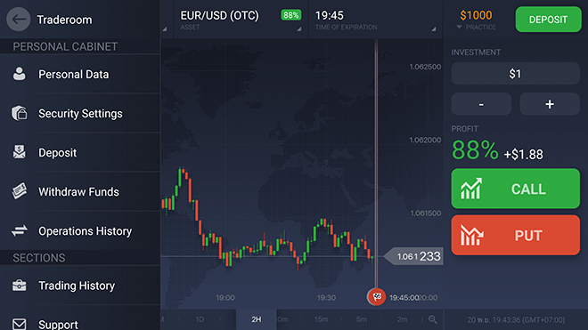Screen dimensions: 588x330
Task: Click the Support envelope icon
Action: [x=19, y=324]
